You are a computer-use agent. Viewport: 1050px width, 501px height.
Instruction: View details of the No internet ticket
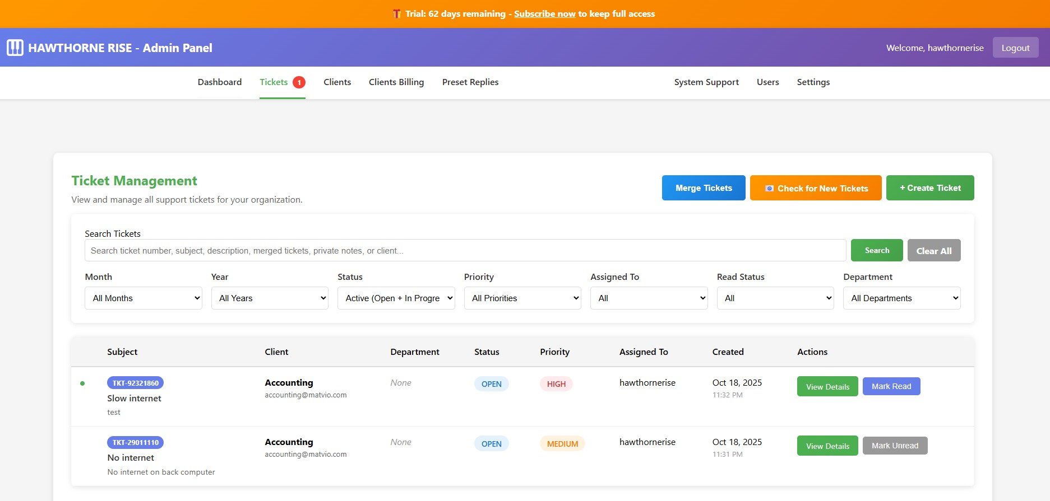pos(827,446)
